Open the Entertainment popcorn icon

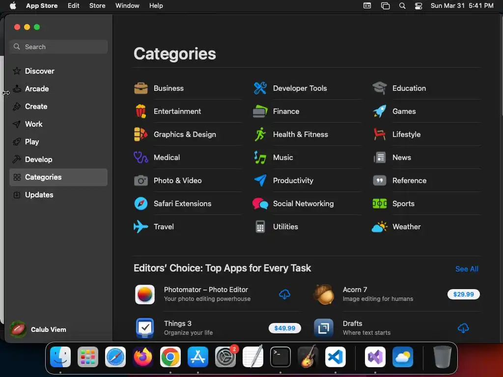tap(141, 111)
